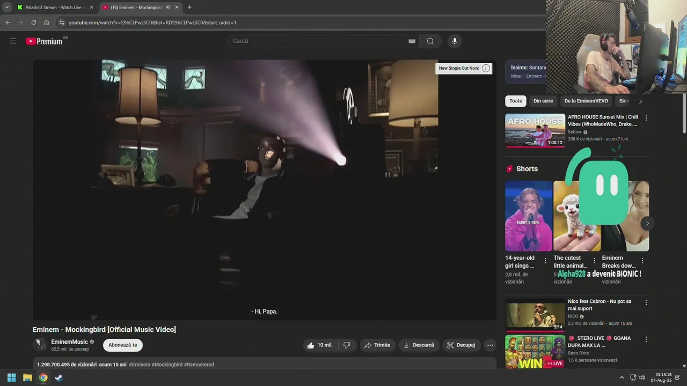Click the #Mockingbird hashtag link
Viewport: 687px width, 386px height.
(167, 365)
